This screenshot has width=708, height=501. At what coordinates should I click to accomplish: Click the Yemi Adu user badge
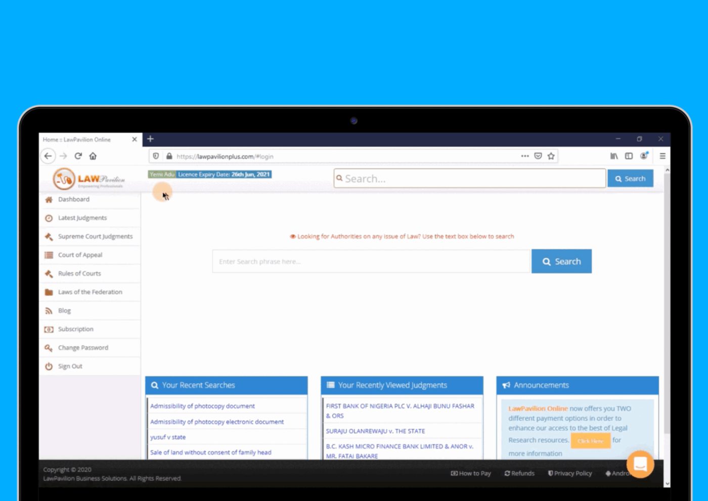pyautogui.click(x=162, y=174)
